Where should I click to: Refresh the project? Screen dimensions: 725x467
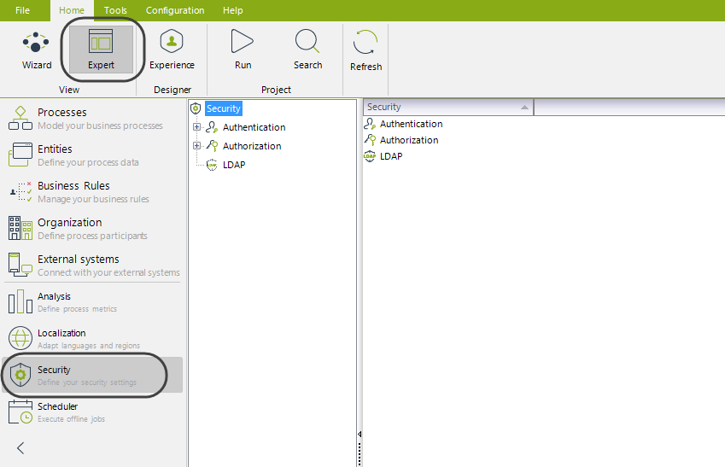coord(365,51)
